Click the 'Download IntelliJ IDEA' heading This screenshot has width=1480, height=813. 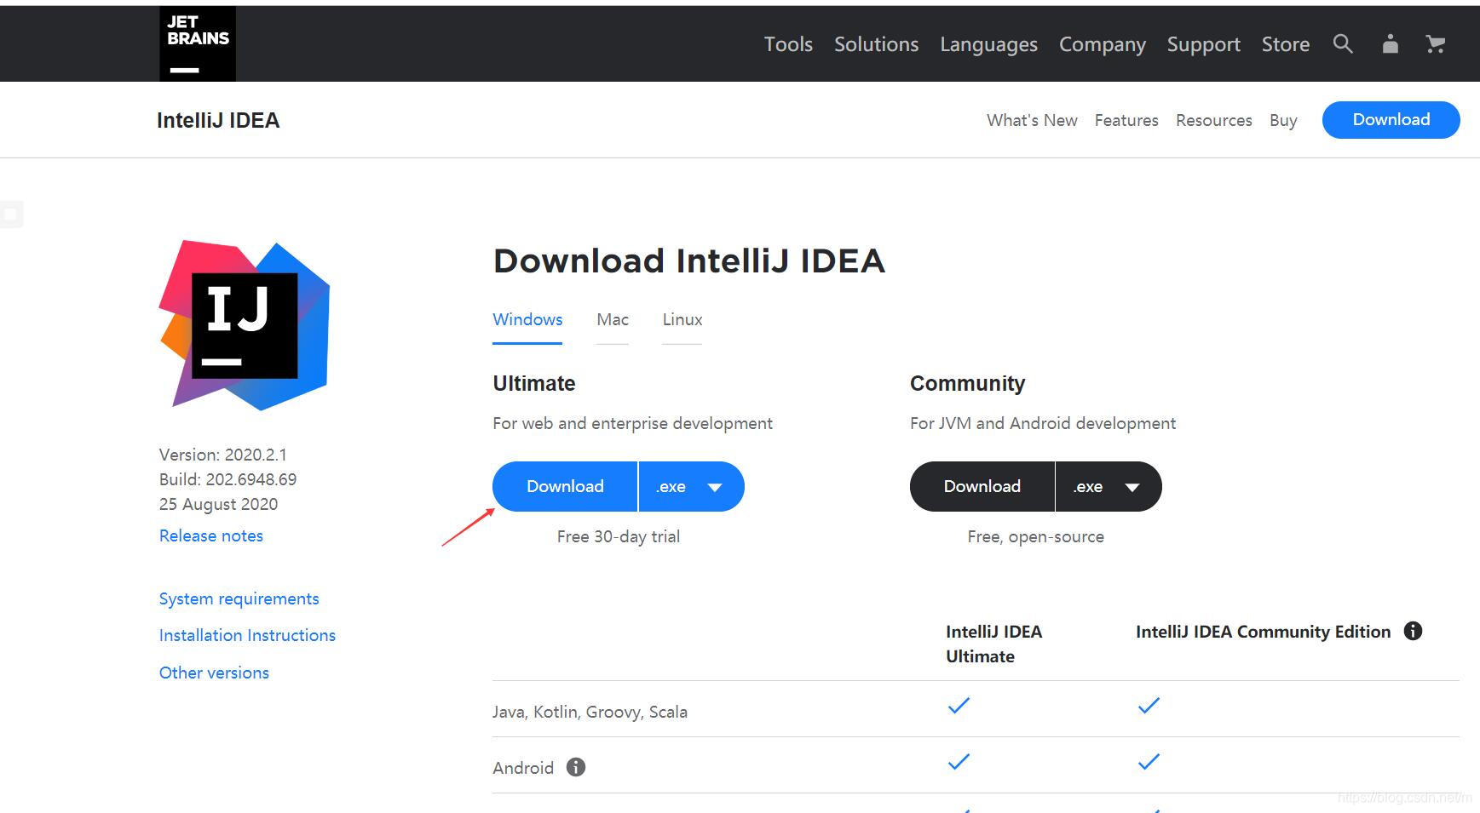[x=689, y=261]
